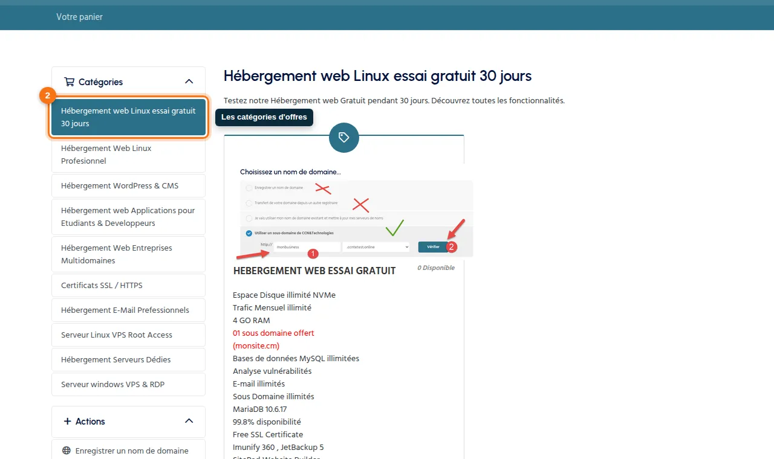Click the red 01 sous domaine offert text

point(273,333)
